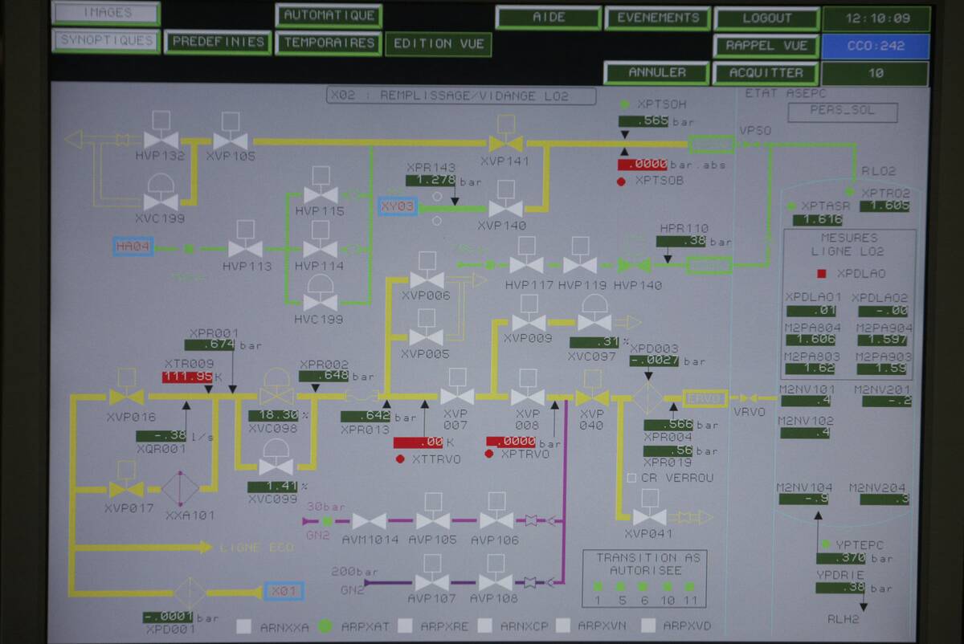Click the XVC098 control valve symbol
This screenshot has width=964, height=644.
point(276,395)
